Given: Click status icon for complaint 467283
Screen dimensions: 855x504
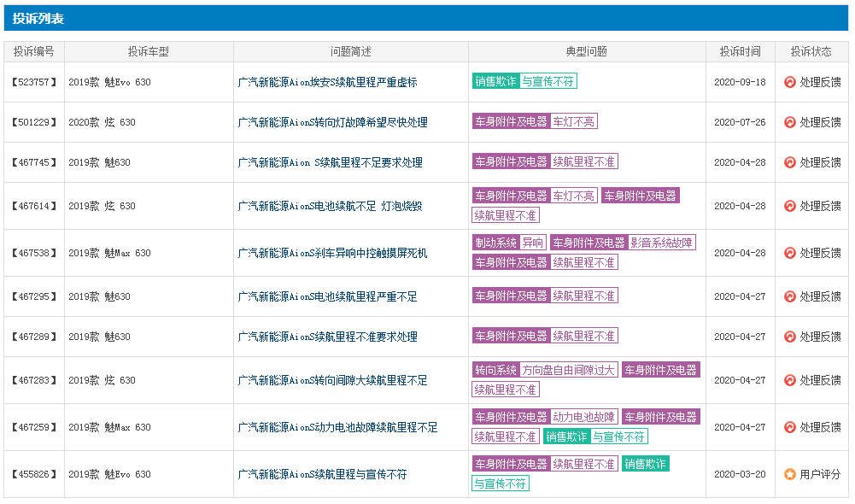Looking at the screenshot, I should coord(789,380).
